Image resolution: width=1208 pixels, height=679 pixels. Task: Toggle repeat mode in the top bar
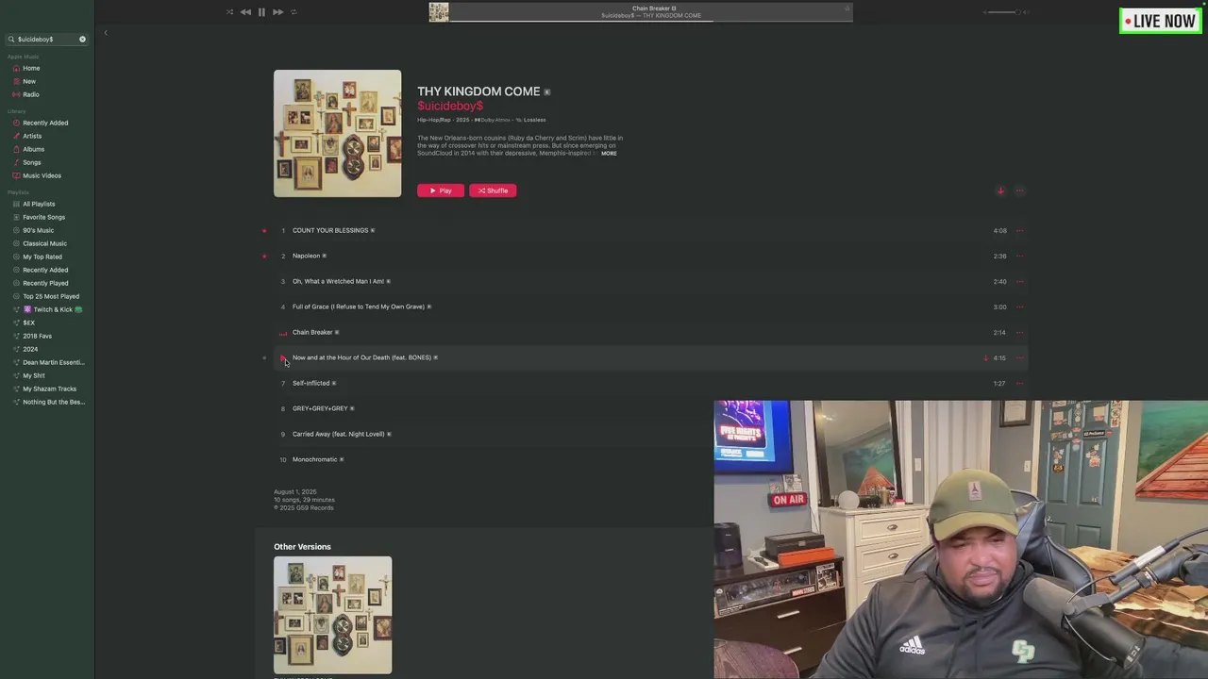pyautogui.click(x=294, y=12)
